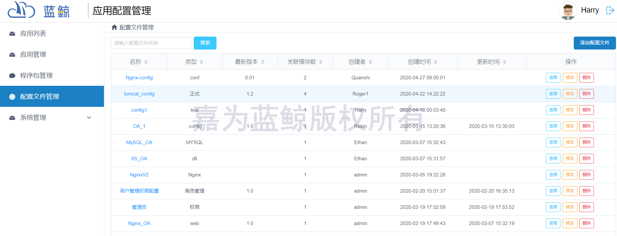
Task: Sort table by 名称 column arrows
Action: tap(146, 62)
